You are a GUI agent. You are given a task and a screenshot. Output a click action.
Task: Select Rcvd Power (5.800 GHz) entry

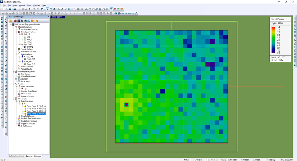(36, 113)
